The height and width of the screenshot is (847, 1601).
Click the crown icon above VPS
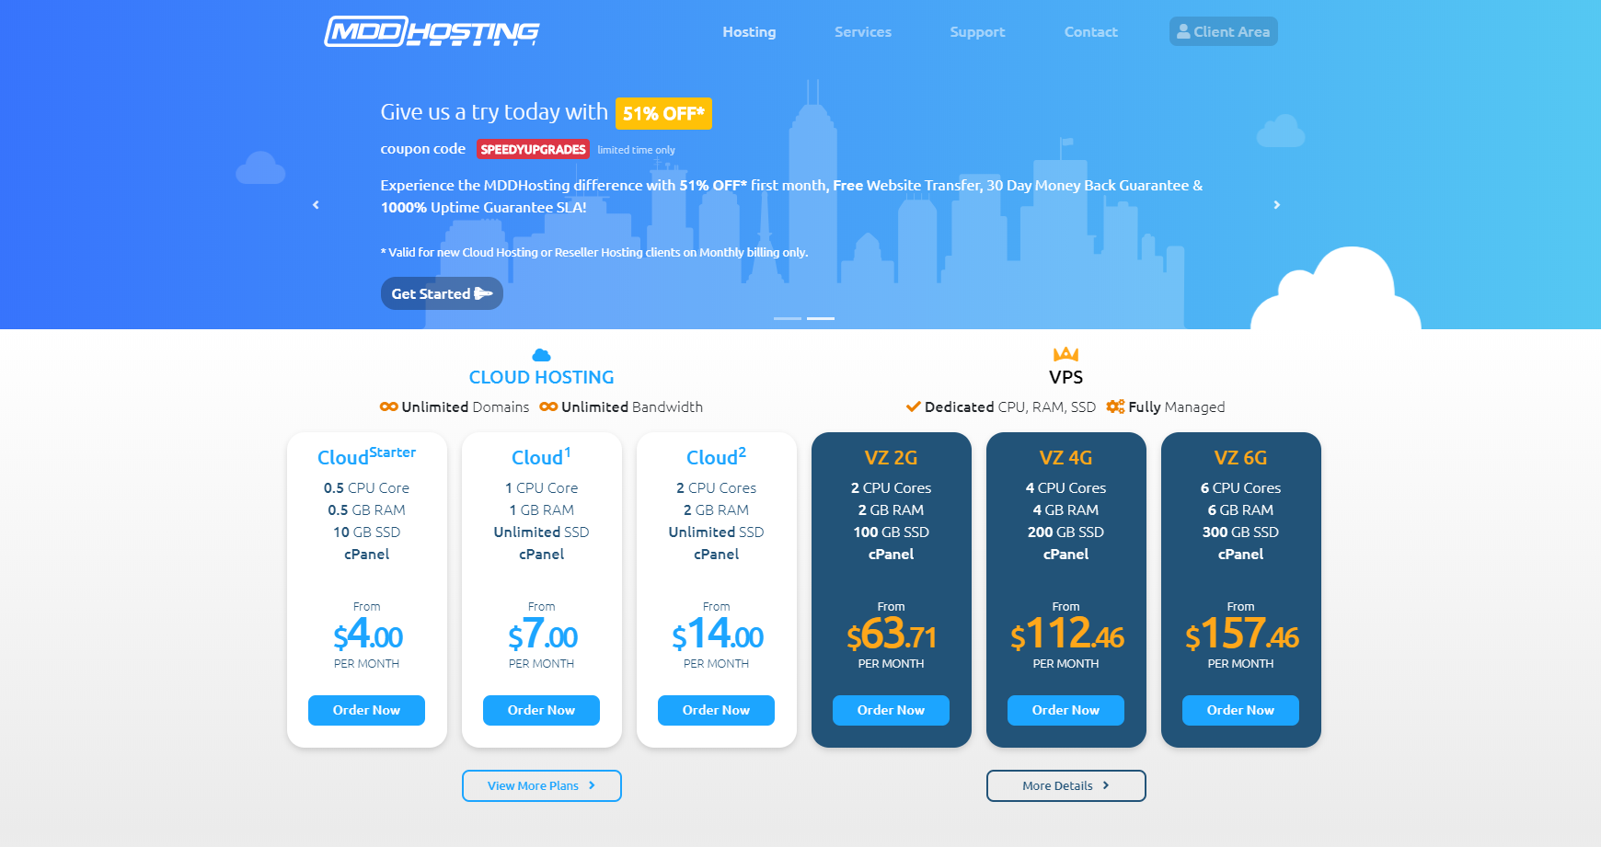tap(1065, 354)
